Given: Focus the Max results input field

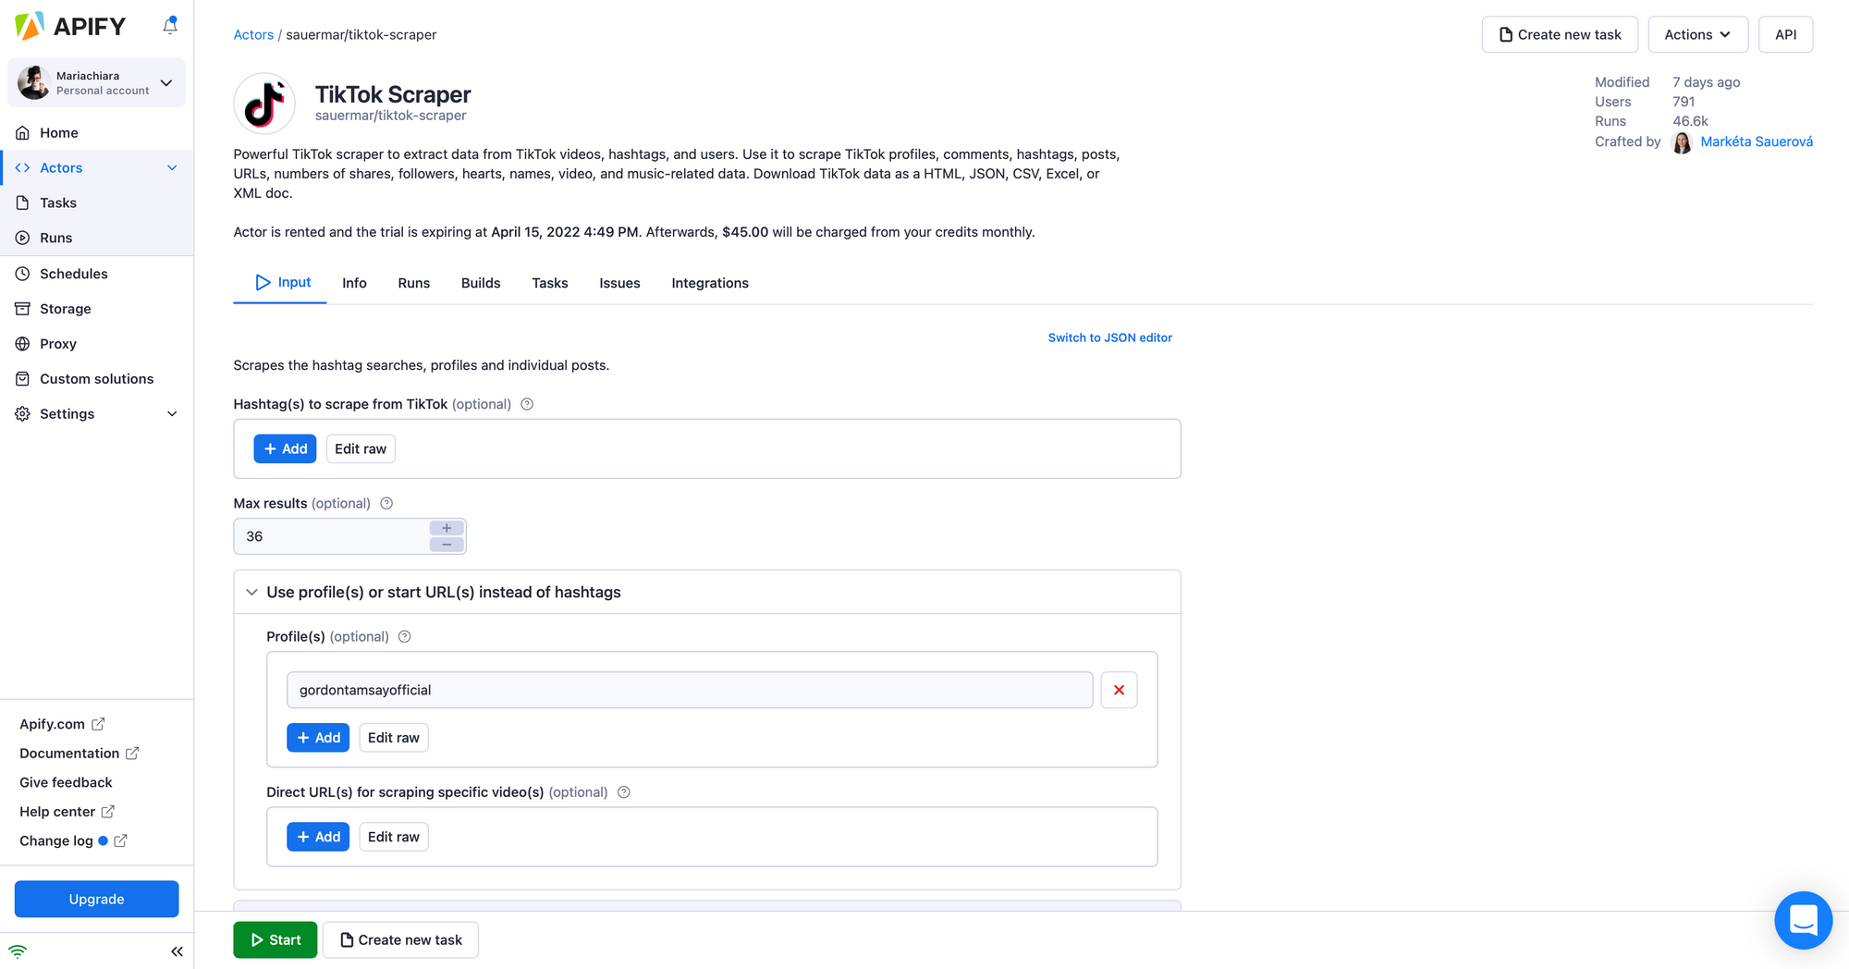Looking at the screenshot, I should coord(331,536).
